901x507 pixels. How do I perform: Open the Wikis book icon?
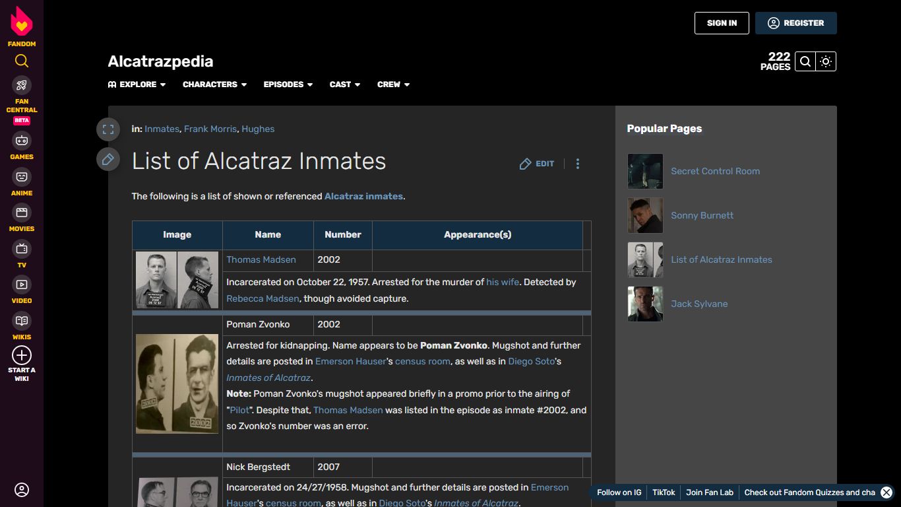pyautogui.click(x=22, y=321)
